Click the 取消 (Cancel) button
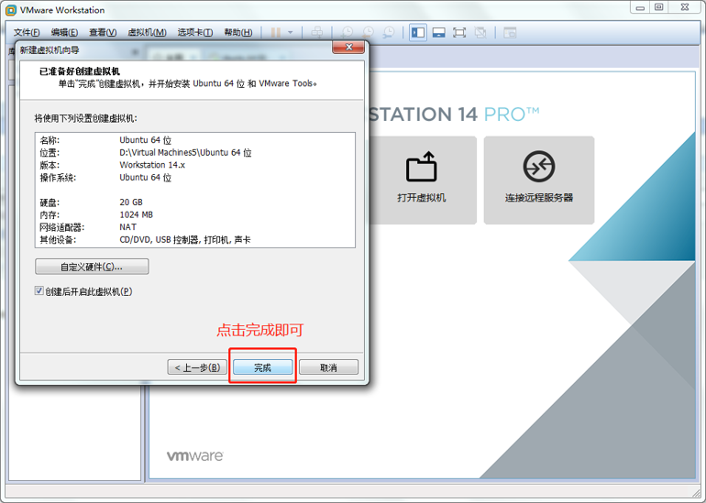706x503 pixels. click(x=328, y=367)
